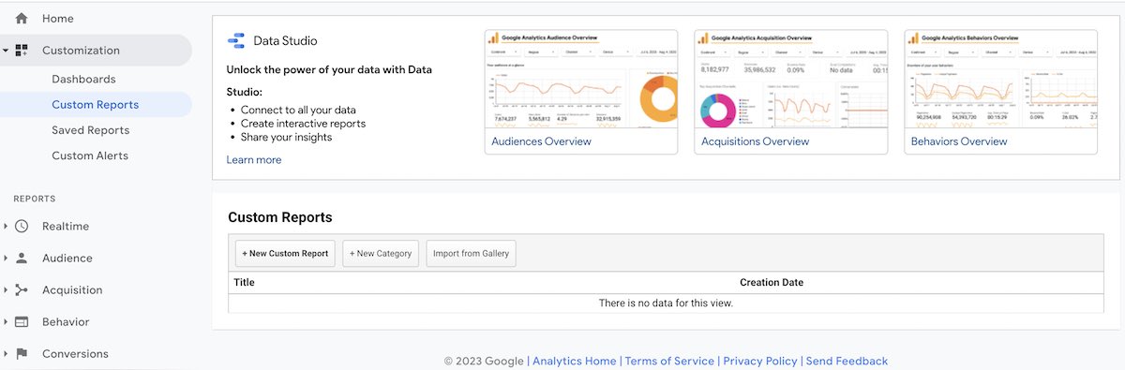Click the Customization dashboard icon
The height and width of the screenshot is (370, 1125).
click(x=22, y=51)
